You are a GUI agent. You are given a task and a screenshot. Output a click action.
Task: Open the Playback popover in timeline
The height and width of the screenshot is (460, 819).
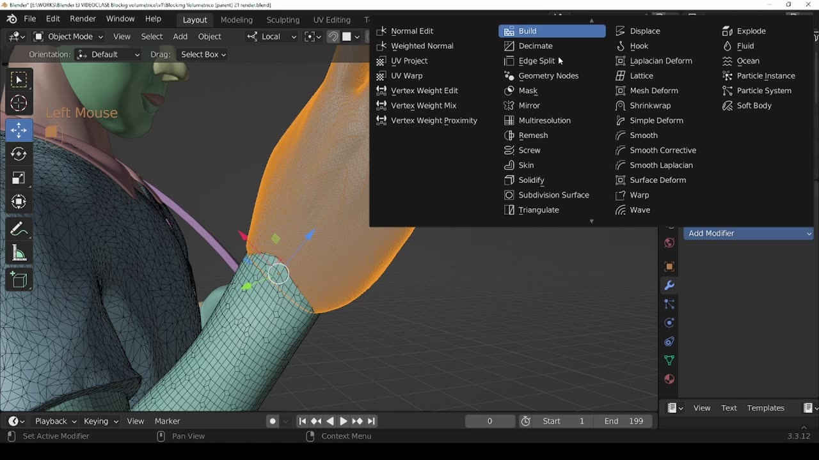56,421
